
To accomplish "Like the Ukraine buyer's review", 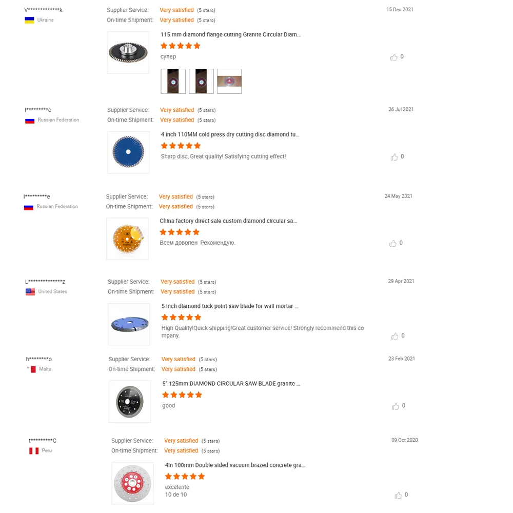I will pyautogui.click(x=394, y=57).
